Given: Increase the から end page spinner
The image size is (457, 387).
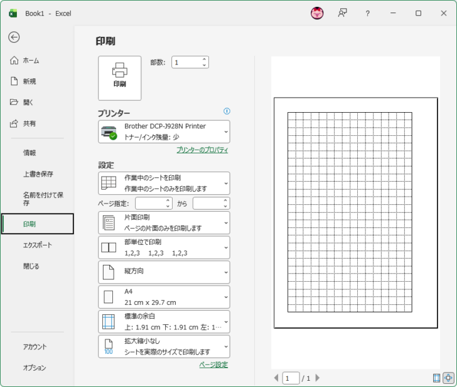Looking at the screenshot, I should pos(225,200).
